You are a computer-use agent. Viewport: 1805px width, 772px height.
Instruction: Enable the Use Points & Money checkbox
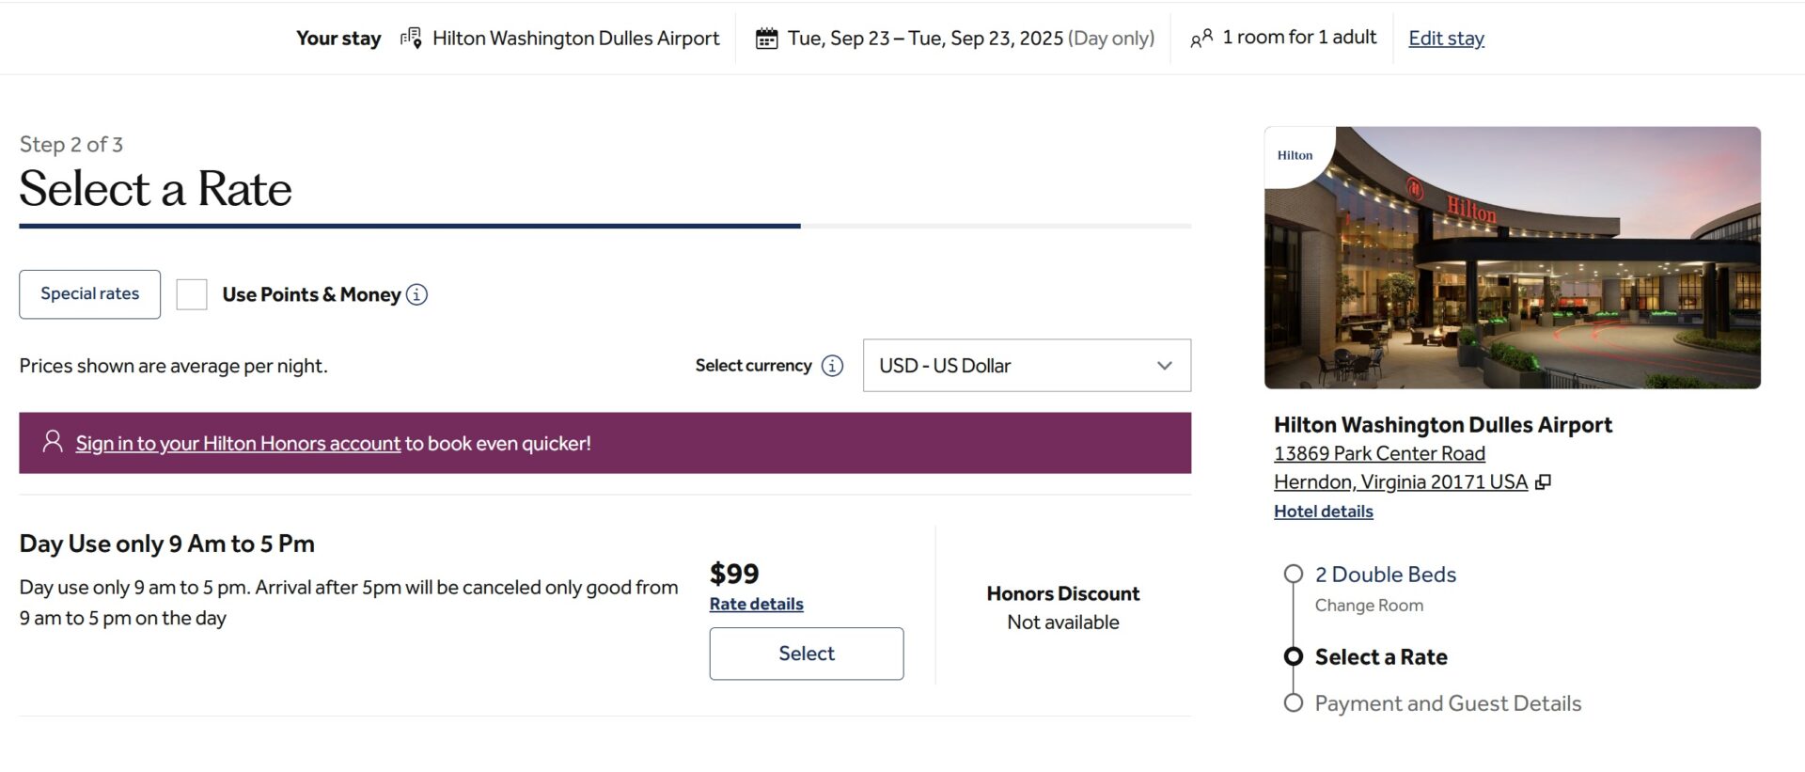[192, 293]
